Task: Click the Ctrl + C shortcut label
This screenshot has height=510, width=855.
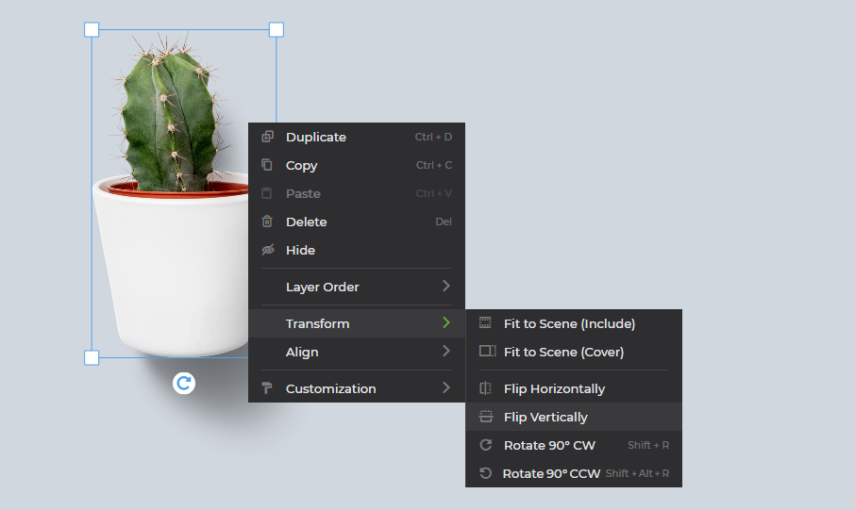Action: tap(434, 165)
